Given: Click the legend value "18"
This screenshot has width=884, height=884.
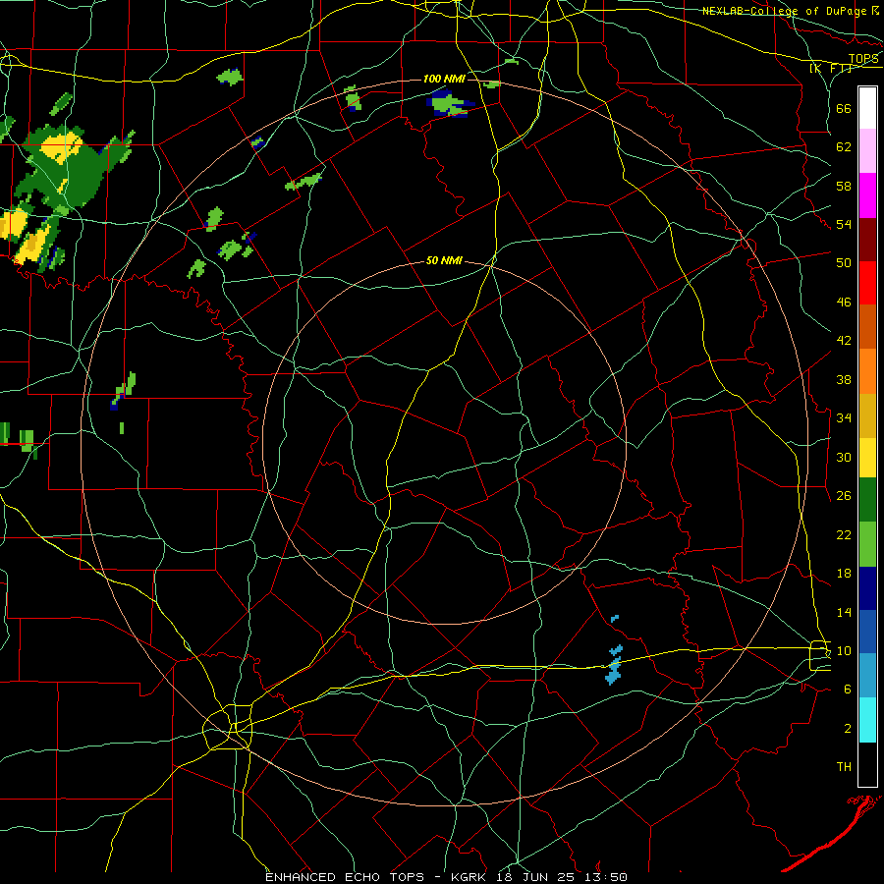Looking at the screenshot, I should (x=844, y=574).
